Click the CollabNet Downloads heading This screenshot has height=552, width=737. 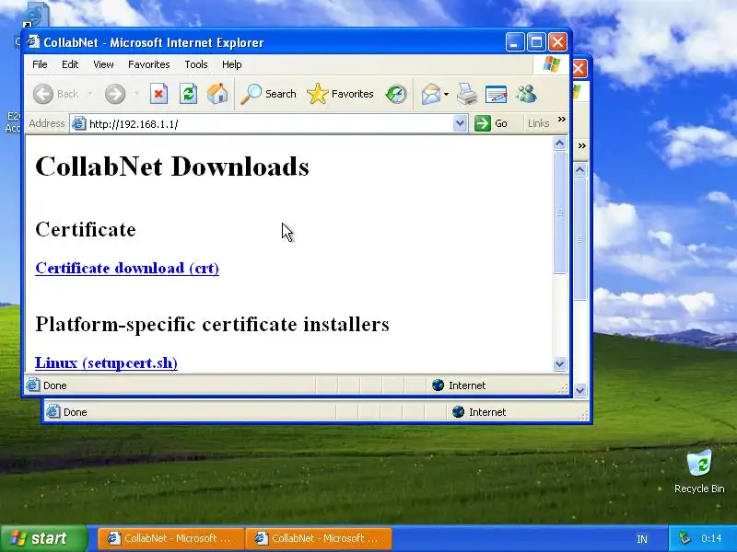pos(172,167)
